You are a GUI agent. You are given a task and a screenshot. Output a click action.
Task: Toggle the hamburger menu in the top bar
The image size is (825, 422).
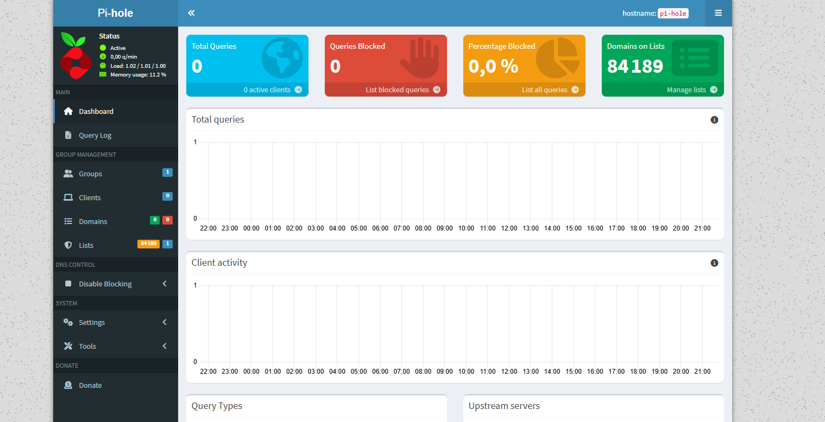tap(718, 12)
